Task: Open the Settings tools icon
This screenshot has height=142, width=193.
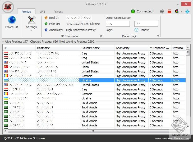Action: (32, 20)
